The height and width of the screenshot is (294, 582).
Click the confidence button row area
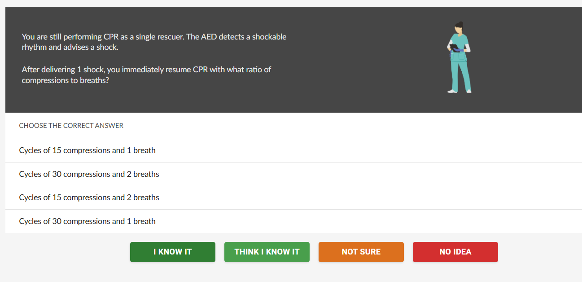click(314, 252)
